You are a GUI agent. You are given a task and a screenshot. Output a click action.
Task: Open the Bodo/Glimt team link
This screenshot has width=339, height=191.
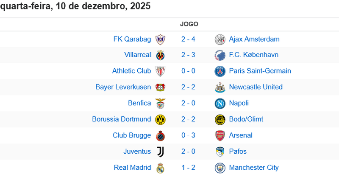coord(246,119)
